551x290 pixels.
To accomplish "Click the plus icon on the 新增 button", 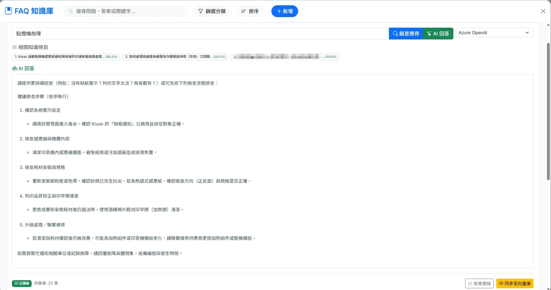I will pyautogui.click(x=279, y=11).
